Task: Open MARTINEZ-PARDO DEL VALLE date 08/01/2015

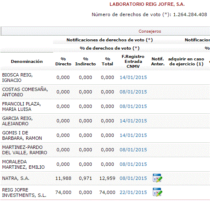Action: click(x=133, y=150)
